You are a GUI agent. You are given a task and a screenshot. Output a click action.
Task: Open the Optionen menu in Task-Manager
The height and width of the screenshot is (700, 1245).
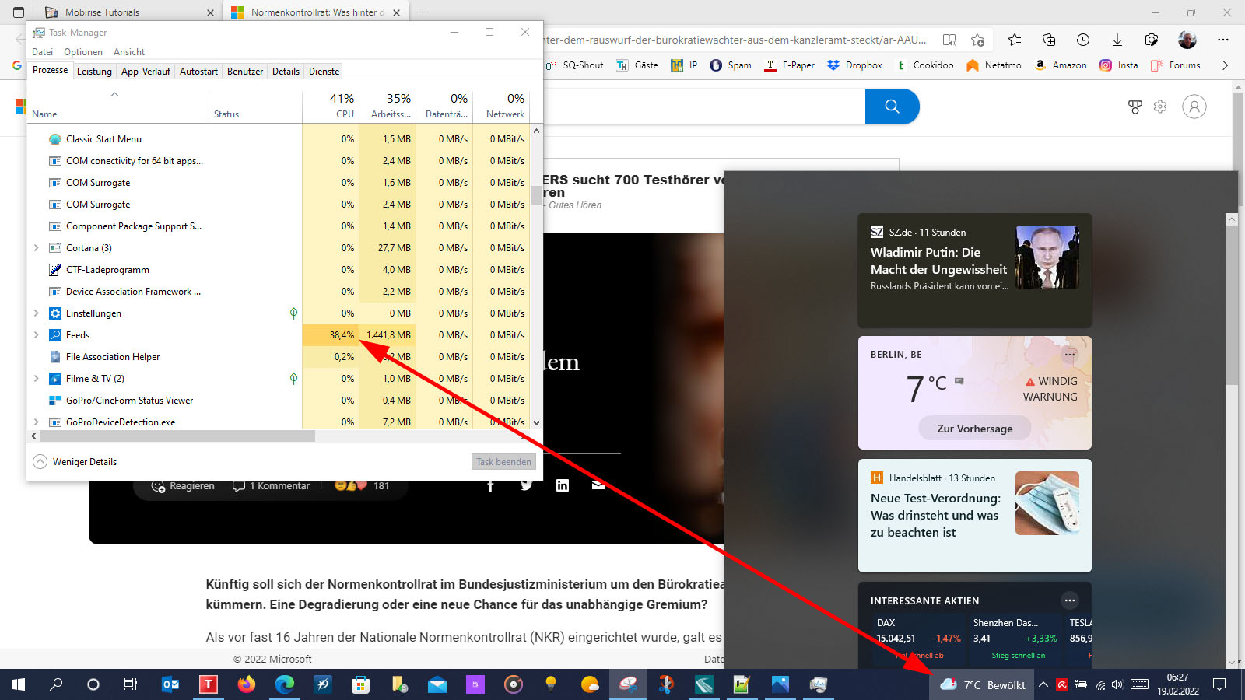point(82,52)
